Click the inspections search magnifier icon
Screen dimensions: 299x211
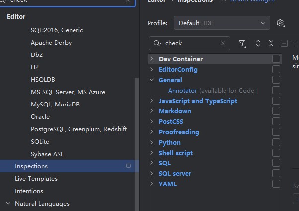pyautogui.click(x=158, y=43)
